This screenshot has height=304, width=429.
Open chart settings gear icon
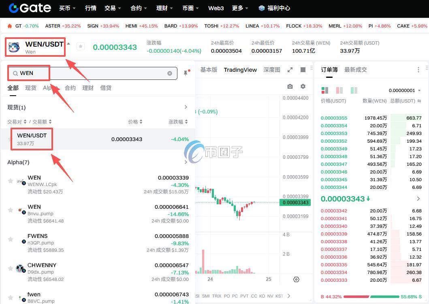point(303,86)
